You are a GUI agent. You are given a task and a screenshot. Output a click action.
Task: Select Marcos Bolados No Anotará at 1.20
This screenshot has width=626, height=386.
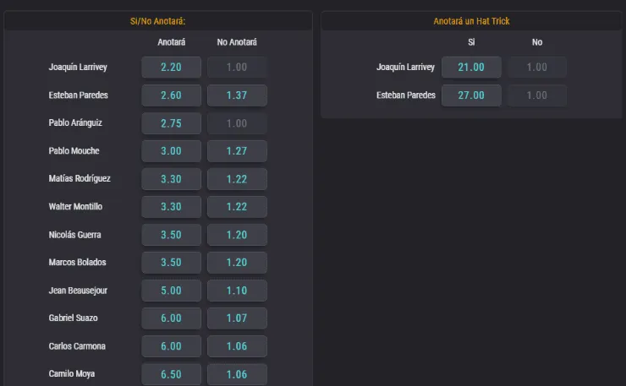pyautogui.click(x=237, y=263)
